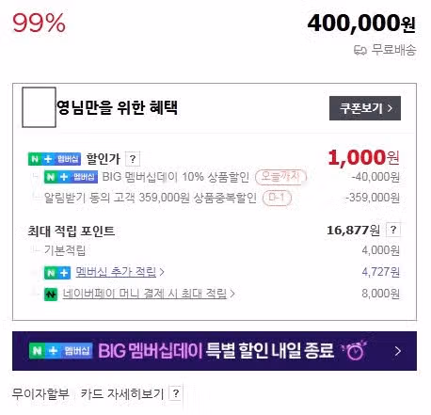Screen dimensions: 431x415
Task: Open 멤버십 추가 적립 link
Action: tap(116, 272)
